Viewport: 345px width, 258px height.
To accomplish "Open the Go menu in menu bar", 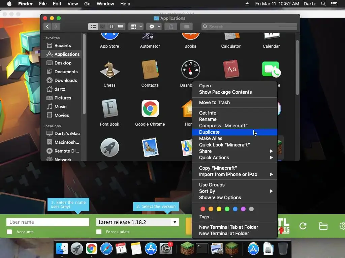I will tap(87, 4).
